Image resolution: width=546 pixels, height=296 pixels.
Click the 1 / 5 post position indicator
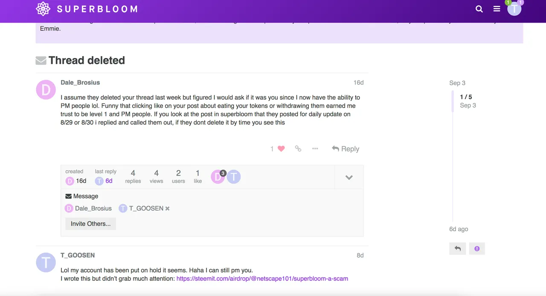click(x=466, y=97)
